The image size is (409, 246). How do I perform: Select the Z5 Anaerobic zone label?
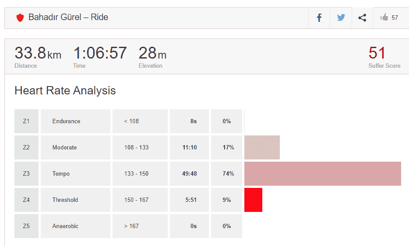66,226
